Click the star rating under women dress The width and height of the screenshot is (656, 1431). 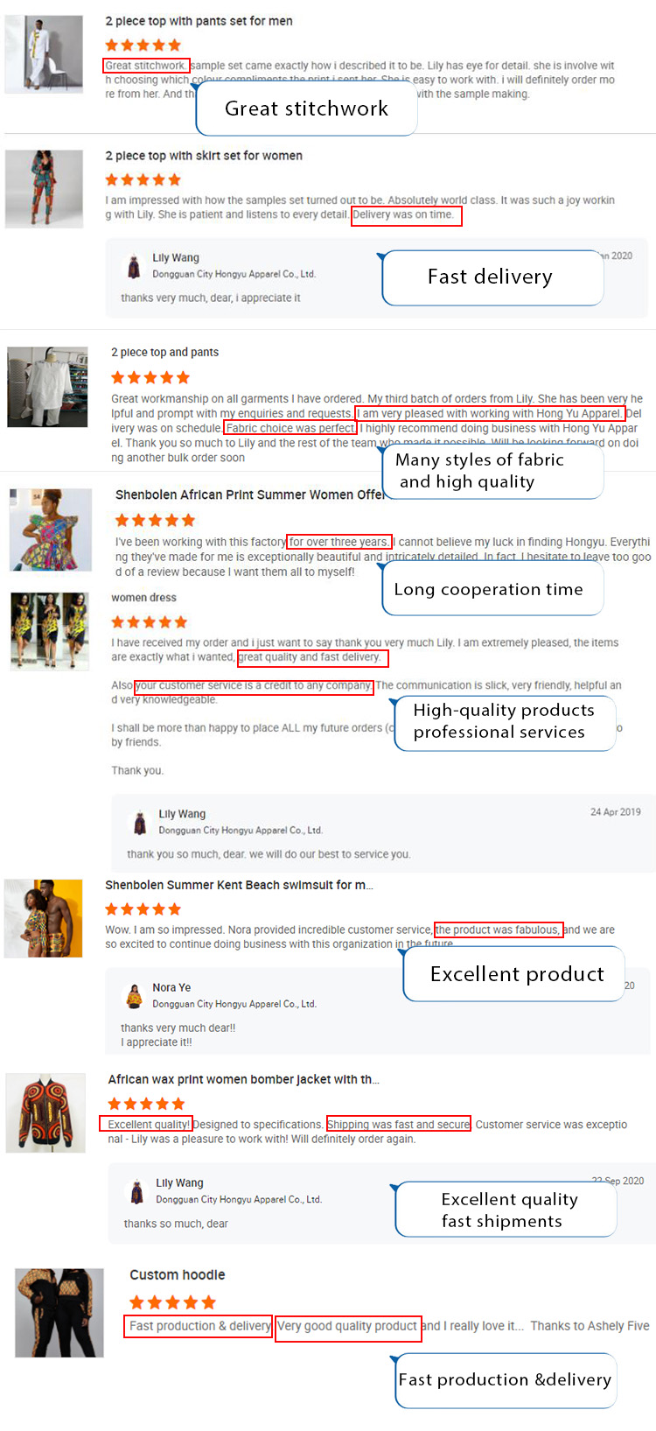click(x=150, y=622)
